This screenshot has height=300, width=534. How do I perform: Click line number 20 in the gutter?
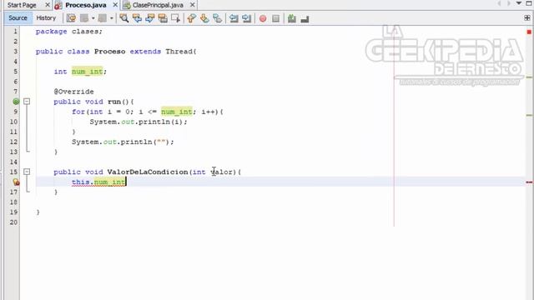[13, 222]
